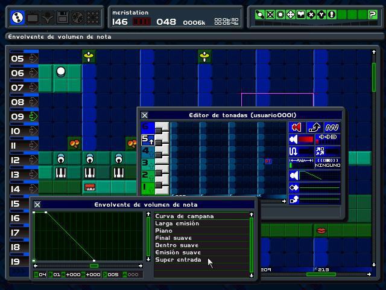386x290 pixels.
Task: Click the waveform icon in tune editor
Action: click(x=331, y=127)
